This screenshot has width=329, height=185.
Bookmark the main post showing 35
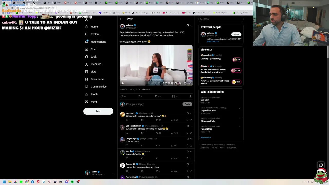(175, 96)
